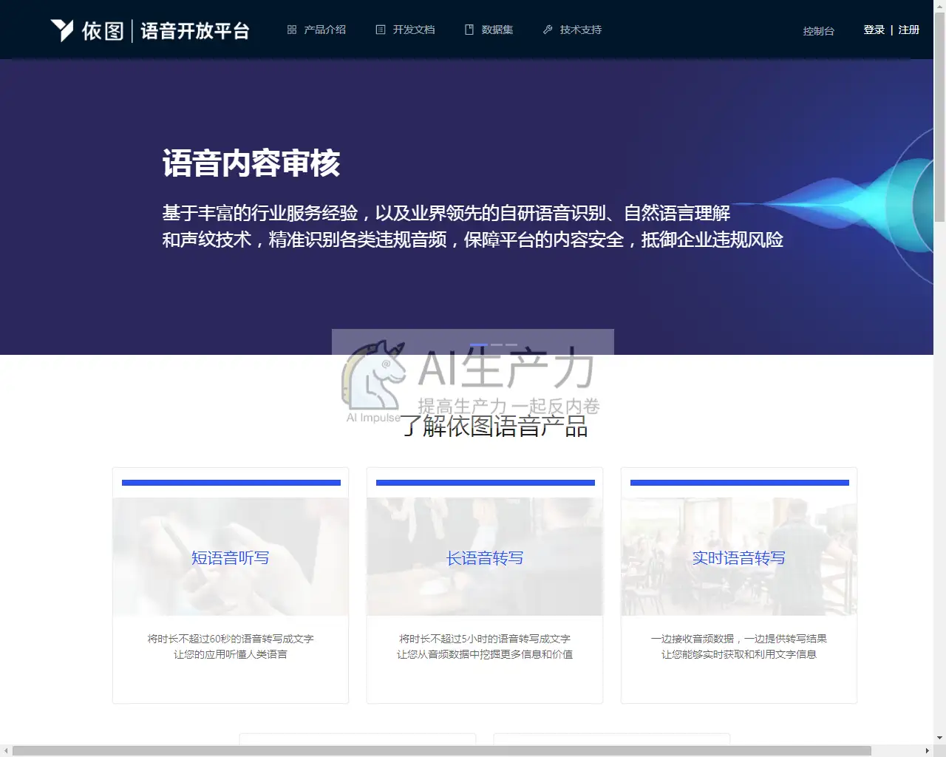
Task: Click the grid icon beside 产品介绍
Action: tap(292, 30)
